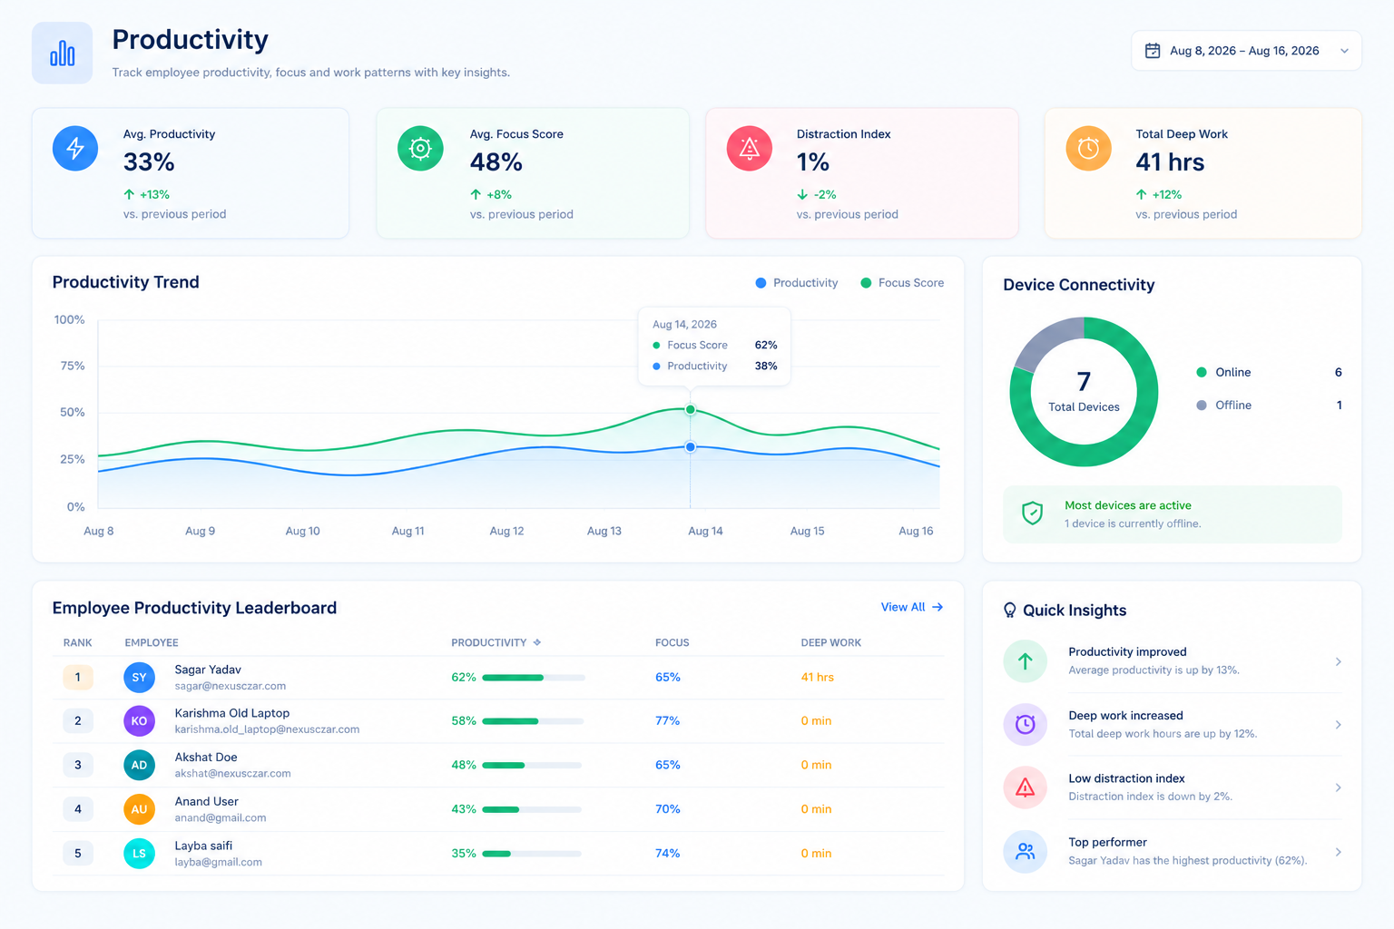Click the lightning bolt Avg. Productivity icon
Image resolution: width=1394 pixels, height=929 pixels.
tap(75, 148)
